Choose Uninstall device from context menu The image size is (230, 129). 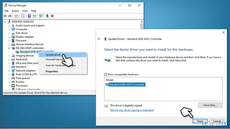pos(63,59)
